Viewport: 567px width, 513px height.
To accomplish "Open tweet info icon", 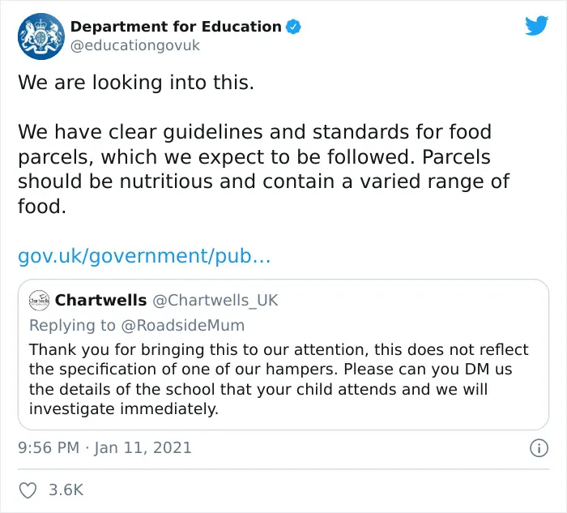I will click(539, 448).
